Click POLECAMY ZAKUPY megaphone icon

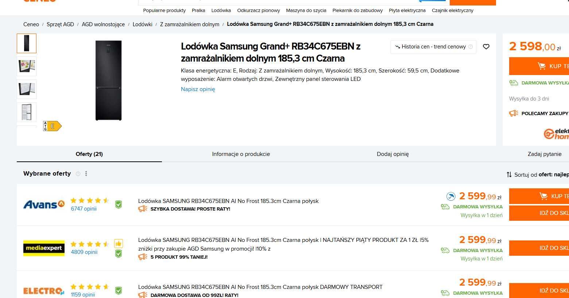514,113
